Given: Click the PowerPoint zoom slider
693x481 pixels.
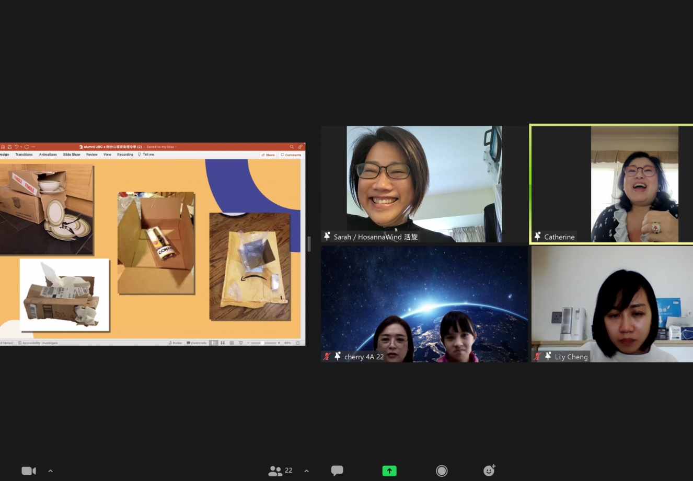Looking at the screenshot, I should pyautogui.click(x=263, y=343).
